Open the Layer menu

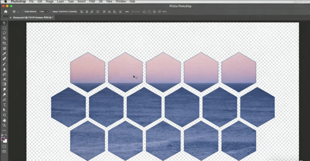click(60, 1)
